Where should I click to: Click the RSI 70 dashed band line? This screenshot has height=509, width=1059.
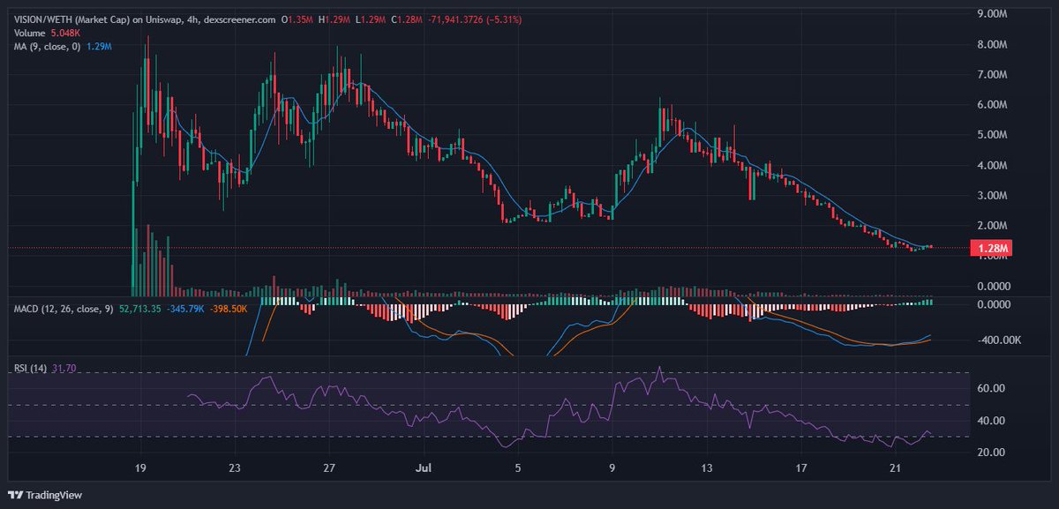529,373
